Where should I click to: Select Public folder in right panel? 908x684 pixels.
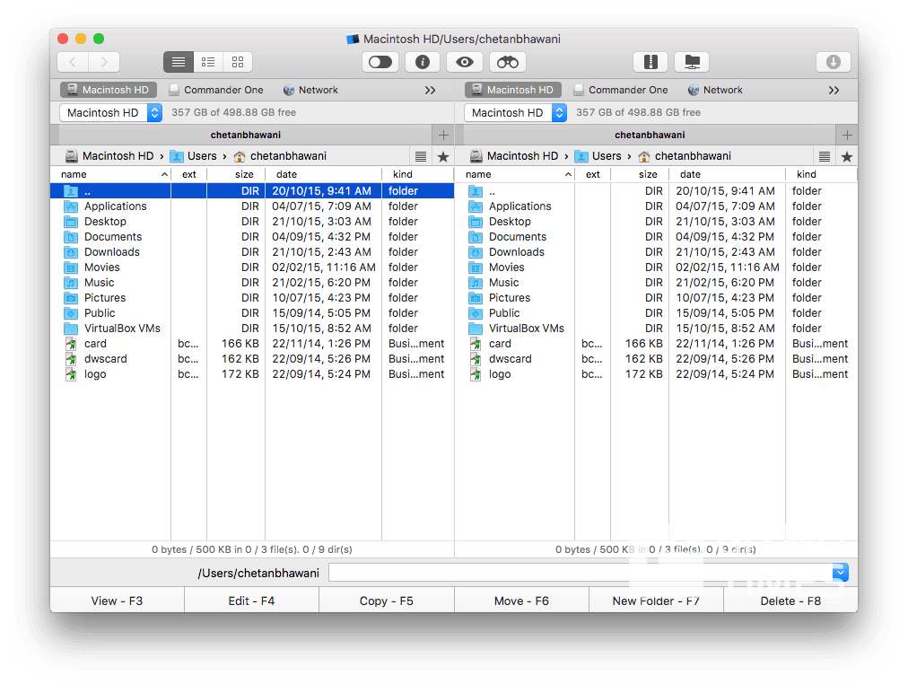pos(656,312)
